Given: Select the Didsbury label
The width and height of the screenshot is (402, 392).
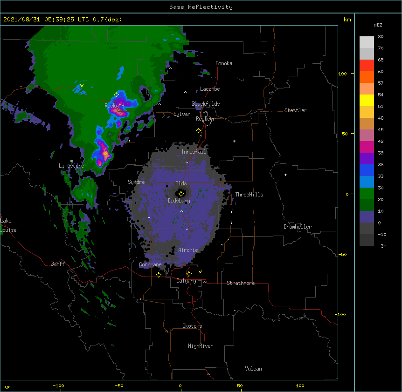Looking at the screenshot, I should [x=179, y=201].
